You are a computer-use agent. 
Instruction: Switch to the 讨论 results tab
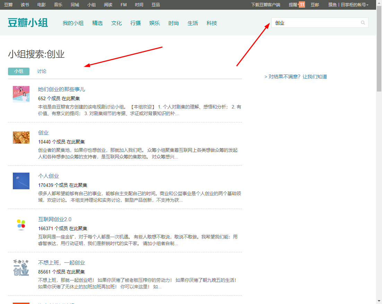[x=42, y=71]
